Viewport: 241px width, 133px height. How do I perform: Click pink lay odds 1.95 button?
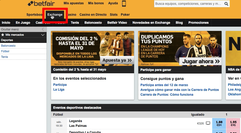click(233, 123)
